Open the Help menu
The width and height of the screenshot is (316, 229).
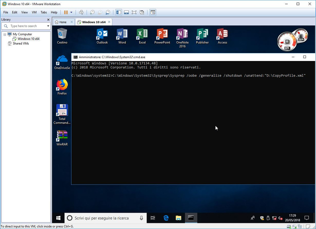[54, 12]
